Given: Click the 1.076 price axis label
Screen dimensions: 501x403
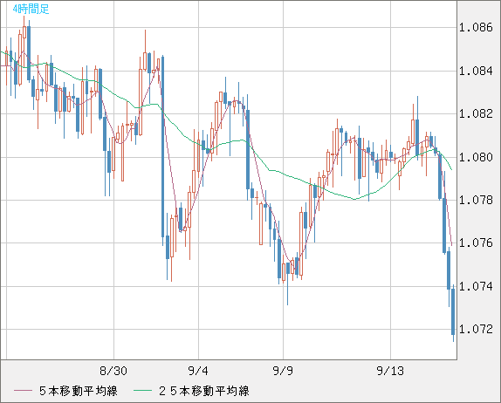Looking at the screenshot, I should click(x=476, y=242).
